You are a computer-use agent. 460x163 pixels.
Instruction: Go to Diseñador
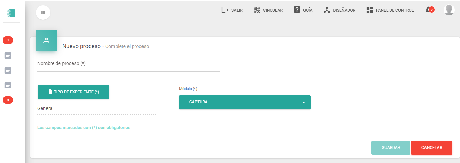tap(339, 10)
